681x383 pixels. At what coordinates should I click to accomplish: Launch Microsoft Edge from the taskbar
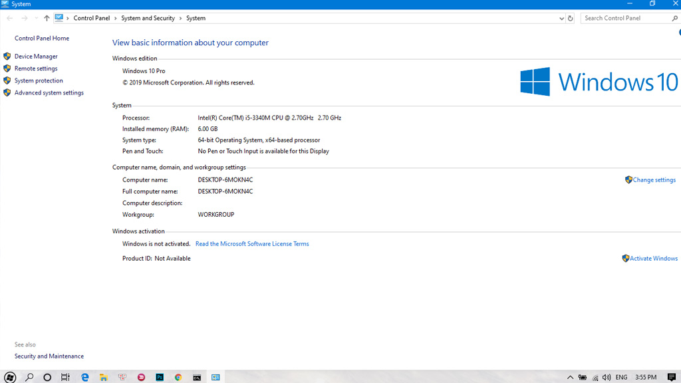click(84, 378)
